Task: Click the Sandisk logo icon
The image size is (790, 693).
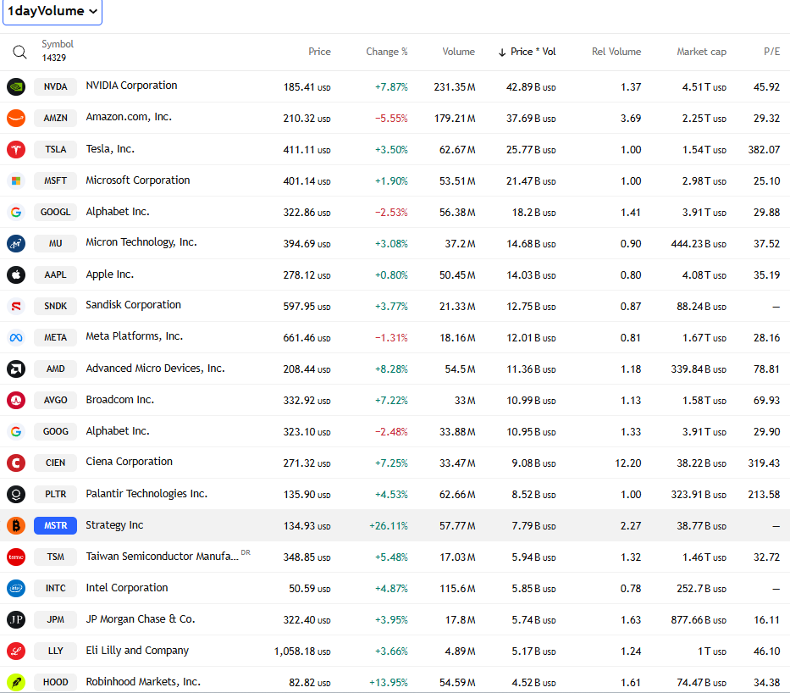Action: (16, 306)
